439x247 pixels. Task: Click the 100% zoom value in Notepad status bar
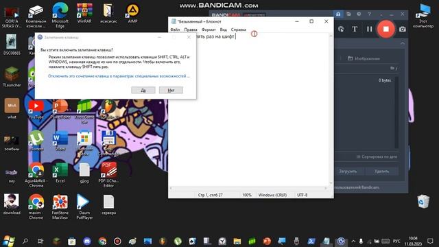pos(247,195)
